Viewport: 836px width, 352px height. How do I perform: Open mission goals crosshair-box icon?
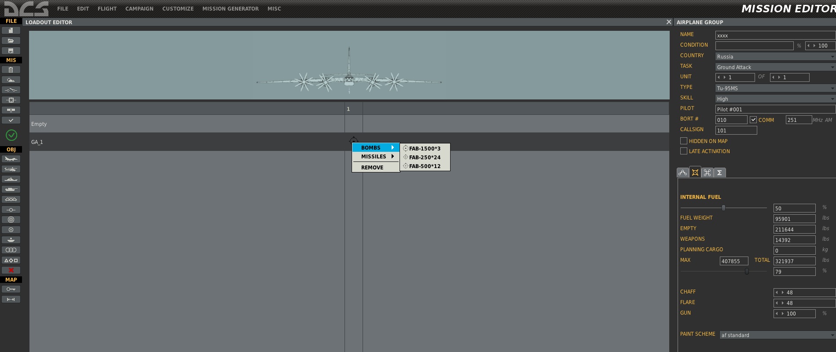(x=11, y=100)
